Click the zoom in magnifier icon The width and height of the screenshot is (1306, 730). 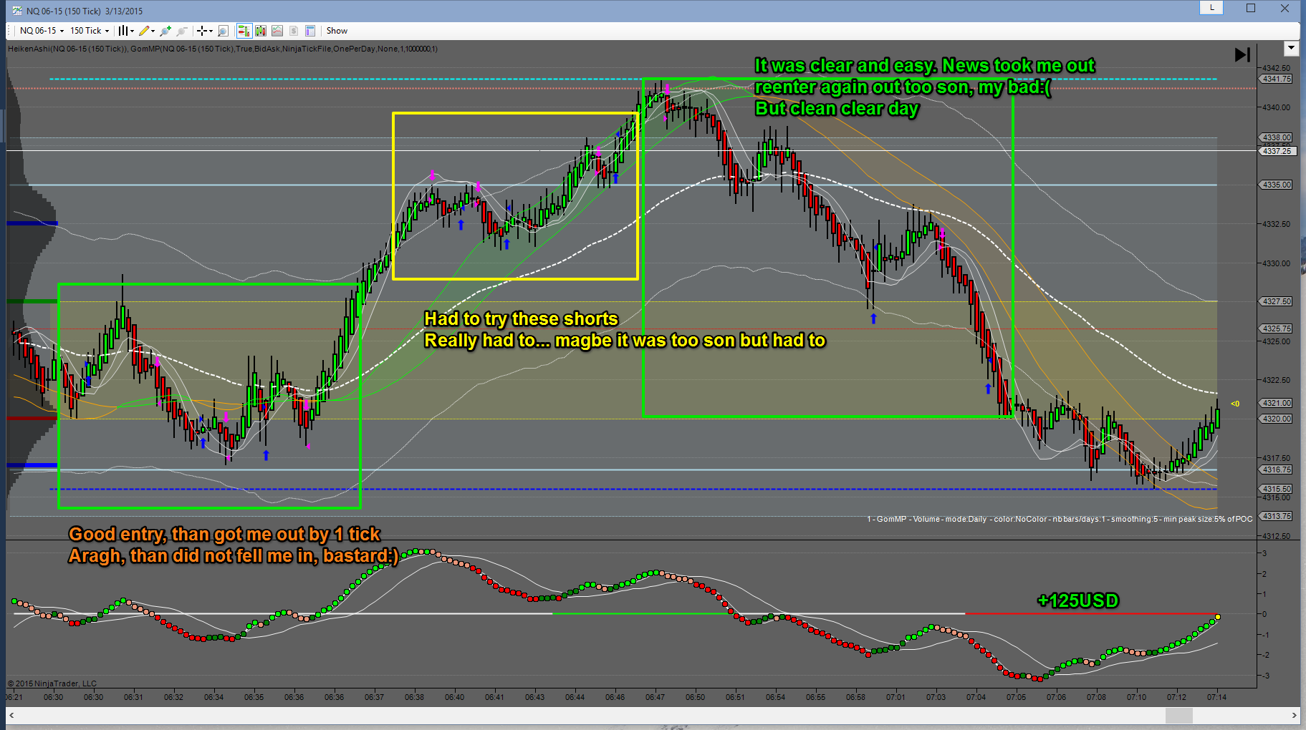pos(165,31)
